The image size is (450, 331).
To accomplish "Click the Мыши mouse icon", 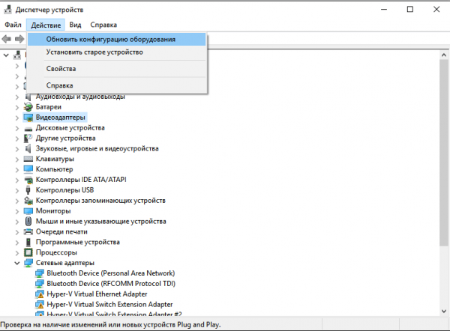I will 28,221.
